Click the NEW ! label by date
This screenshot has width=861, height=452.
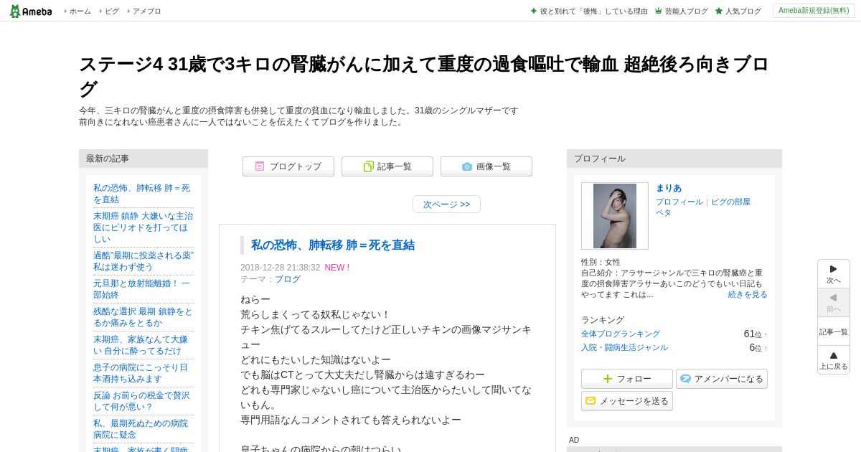[x=337, y=268]
